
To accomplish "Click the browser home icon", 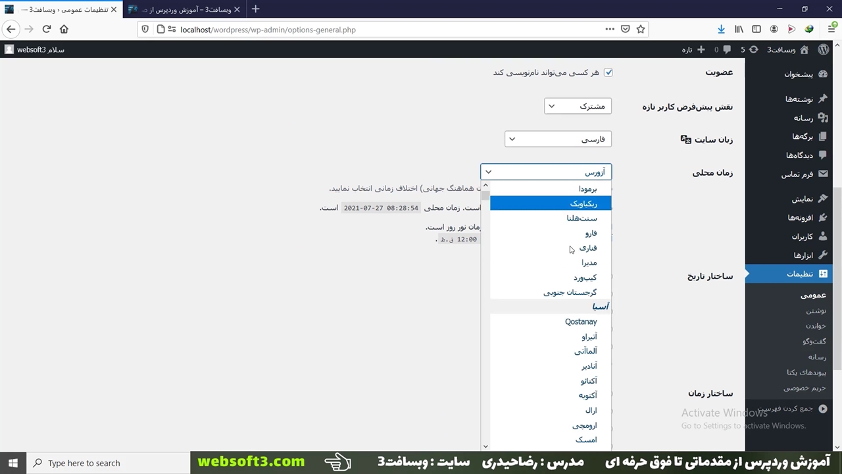I will click(64, 29).
